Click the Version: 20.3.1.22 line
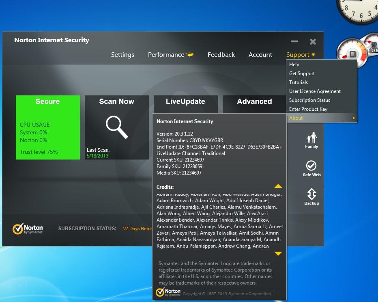Image resolution: width=378 pixels, height=302 pixels. pyautogui.click(x=175, y=134)
